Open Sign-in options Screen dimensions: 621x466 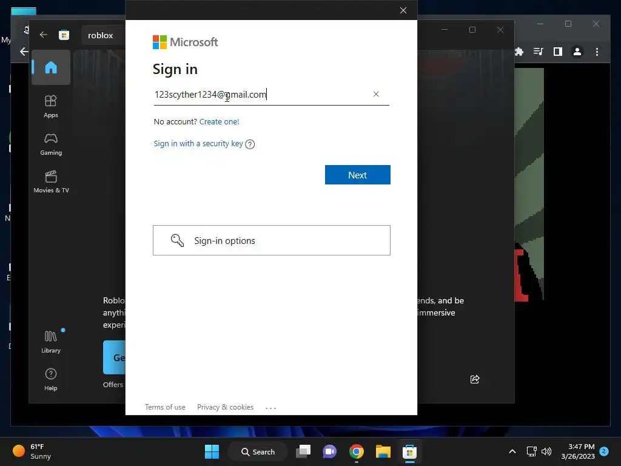click(x=272, y=240)
